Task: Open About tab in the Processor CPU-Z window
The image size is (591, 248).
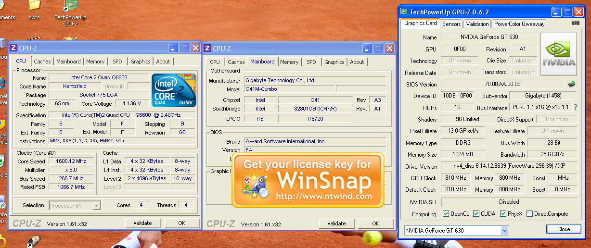Action: pos(163,62)
